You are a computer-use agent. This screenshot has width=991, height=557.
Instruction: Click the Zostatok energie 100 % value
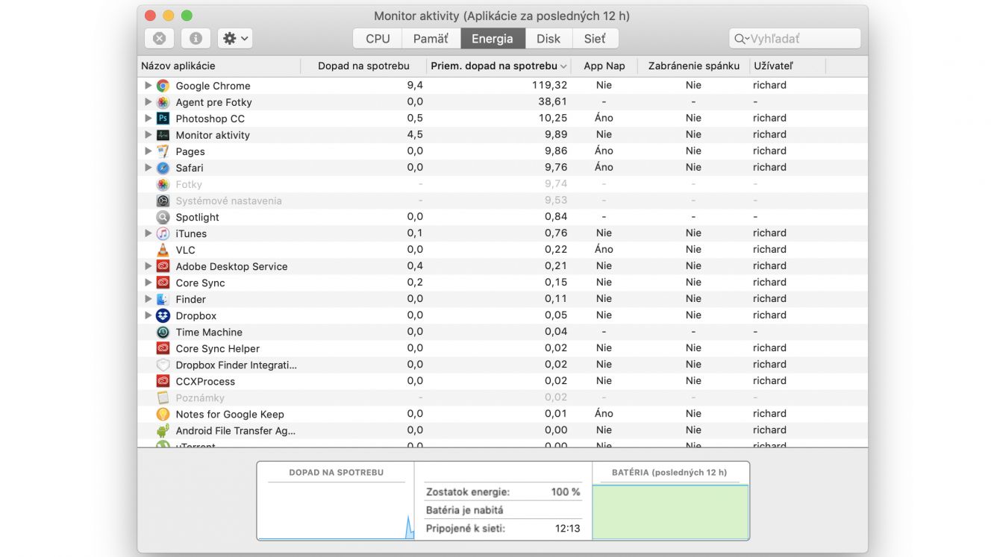tap(566, 492)
